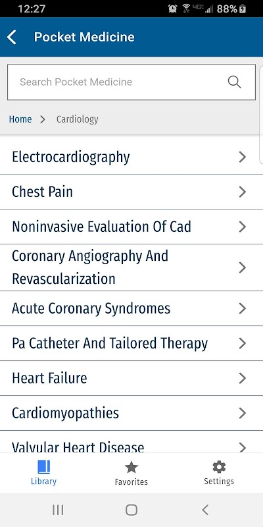The height and width of the screenshot is (527, 263).
Task: Select the Cardiology breadcrumb text
Action: 77,119
